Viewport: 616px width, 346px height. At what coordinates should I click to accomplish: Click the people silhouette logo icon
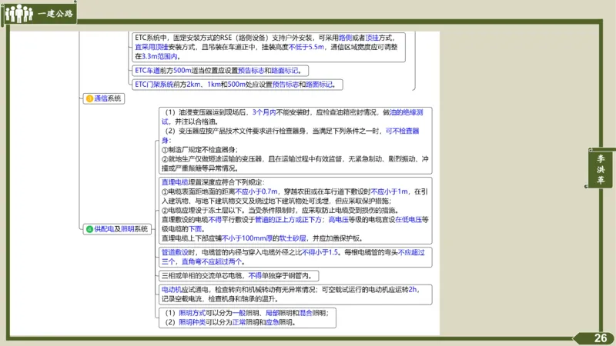(x=18, y=14)
